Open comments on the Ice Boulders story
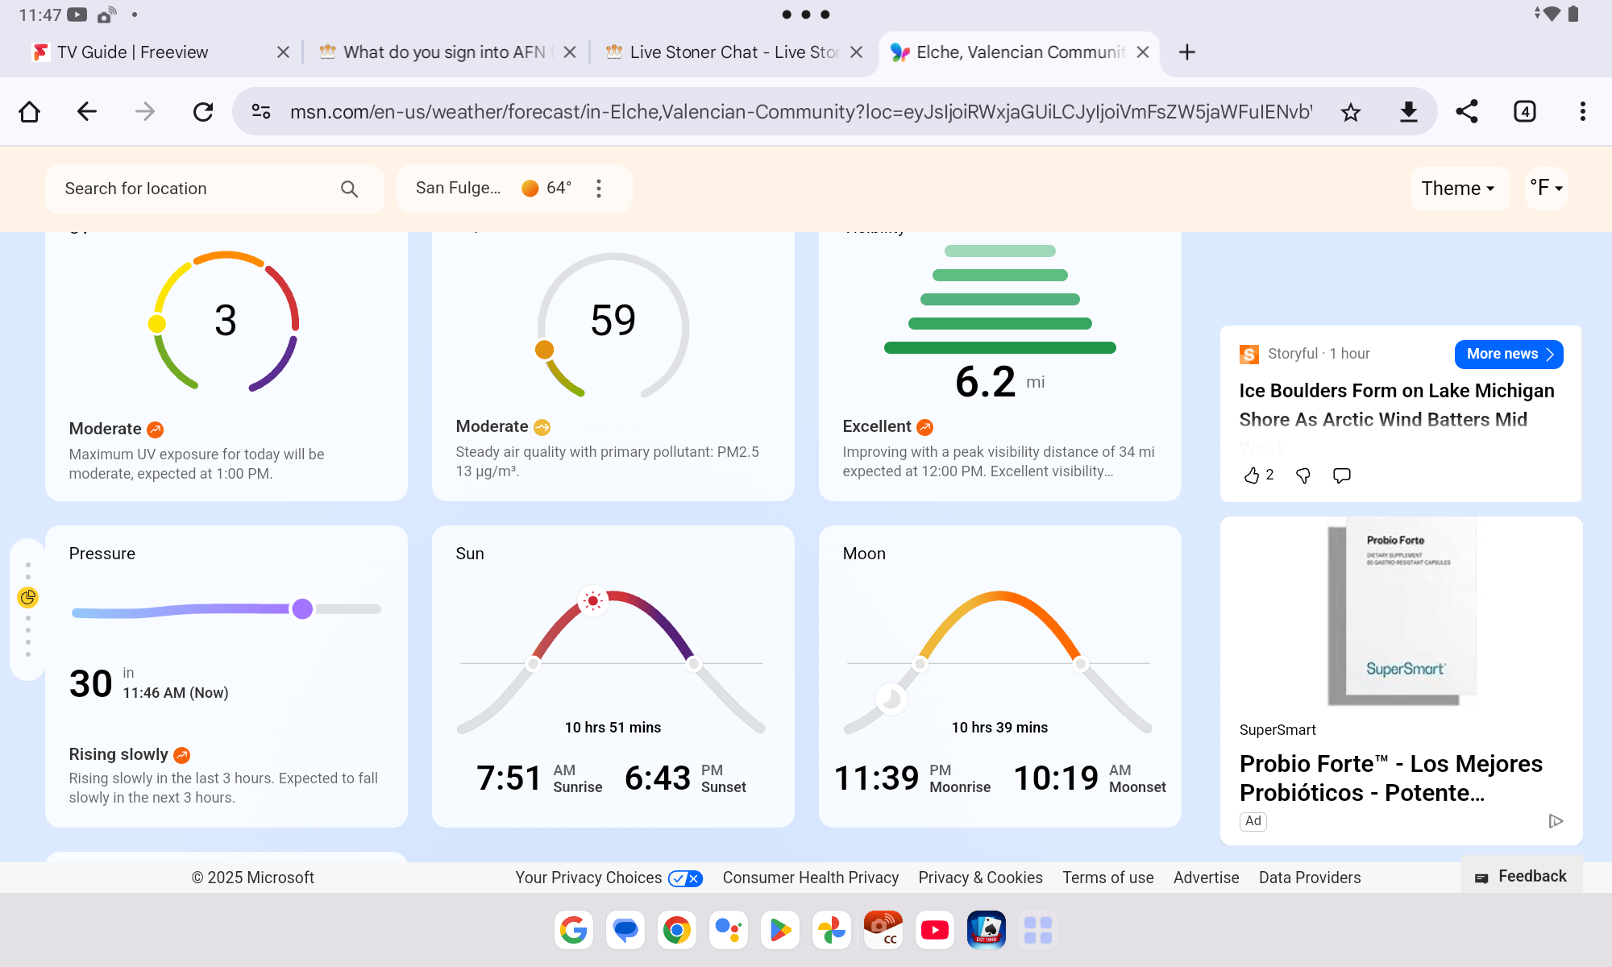 [1342, 475]
